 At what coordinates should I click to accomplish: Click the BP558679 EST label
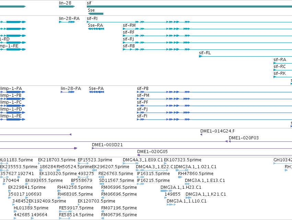click(82, 181)
